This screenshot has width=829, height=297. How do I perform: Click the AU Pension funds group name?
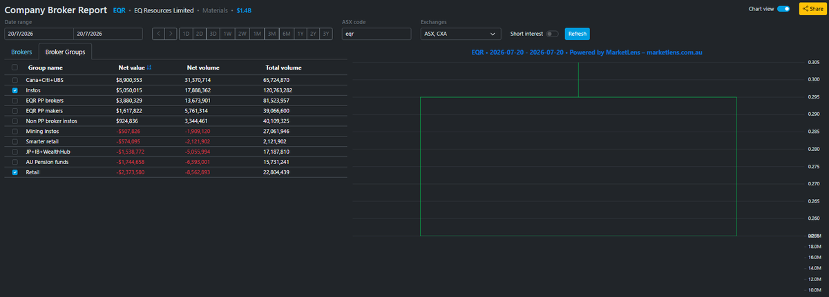[47, 162]
